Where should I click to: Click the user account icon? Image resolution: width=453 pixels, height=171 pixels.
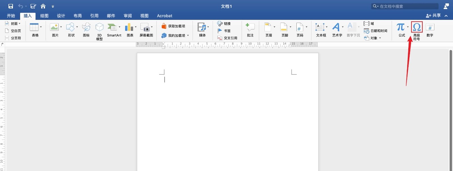point(446,6)
